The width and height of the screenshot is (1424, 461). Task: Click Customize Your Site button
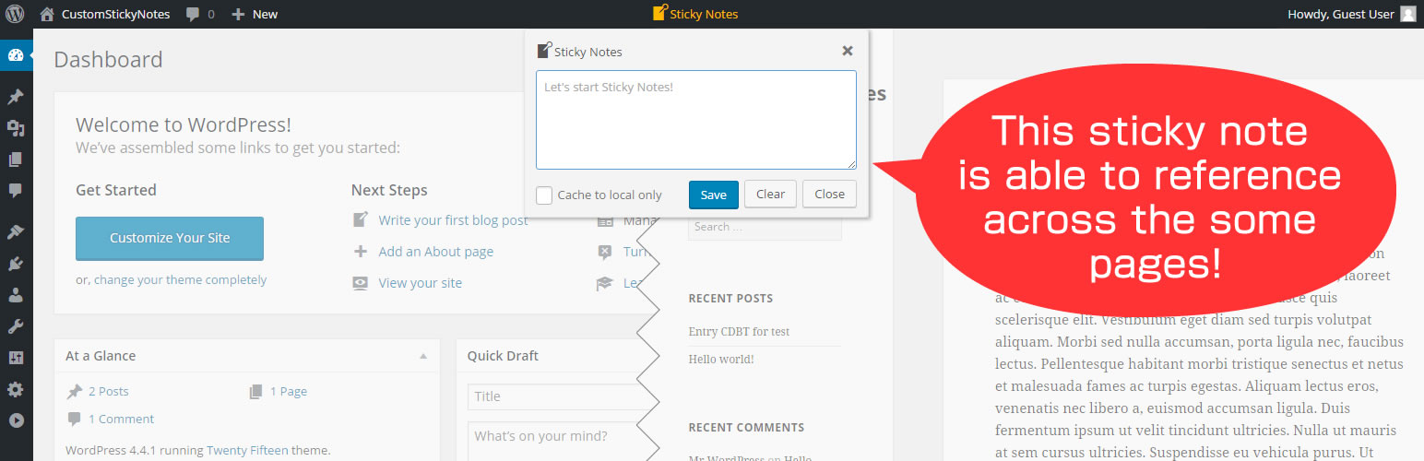(x=170, y=238)
